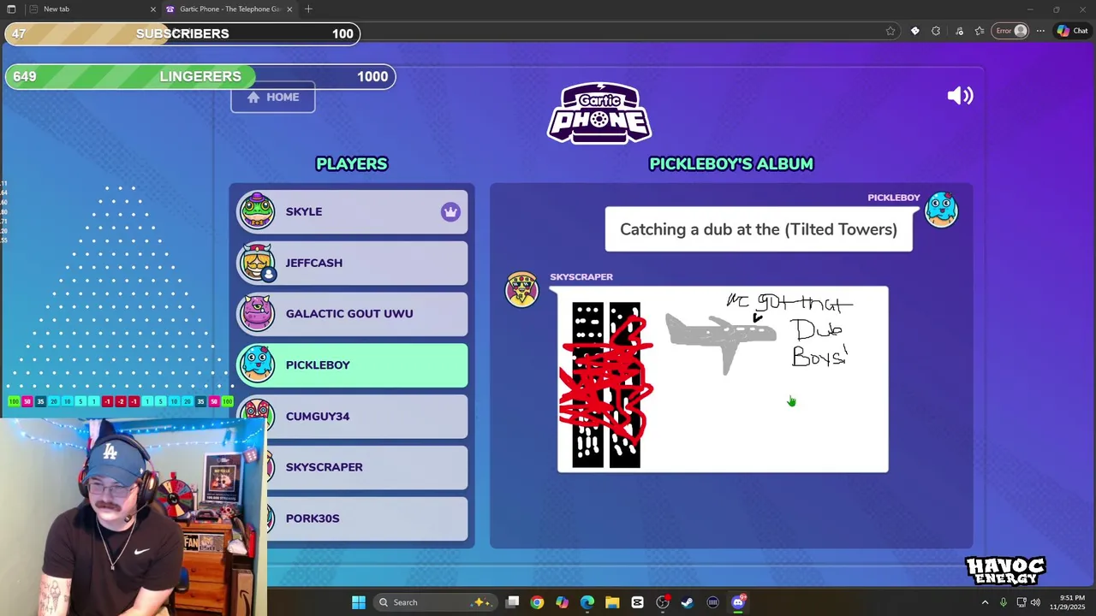Open a new browser tab with plus button
The height and width of the screenshot is (616, 1096).
click(308, 9)
